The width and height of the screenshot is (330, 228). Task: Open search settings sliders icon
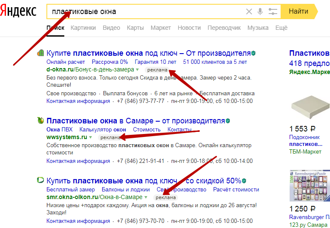pyautogui.click(x=273, y=11)
